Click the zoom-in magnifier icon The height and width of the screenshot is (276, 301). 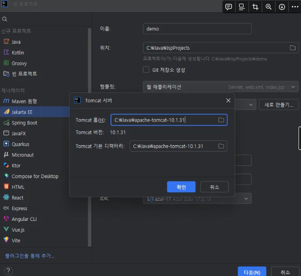pyautogui.click(x=269, y=7)
